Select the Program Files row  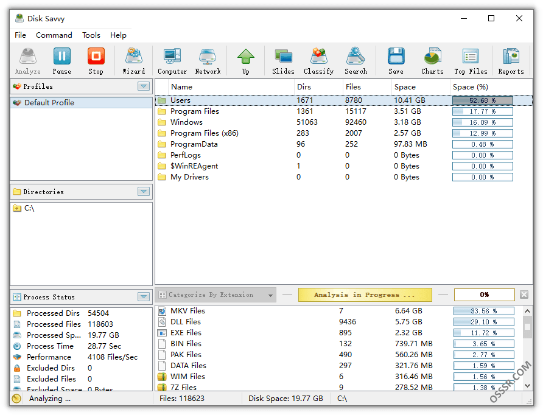click(343, 111)
